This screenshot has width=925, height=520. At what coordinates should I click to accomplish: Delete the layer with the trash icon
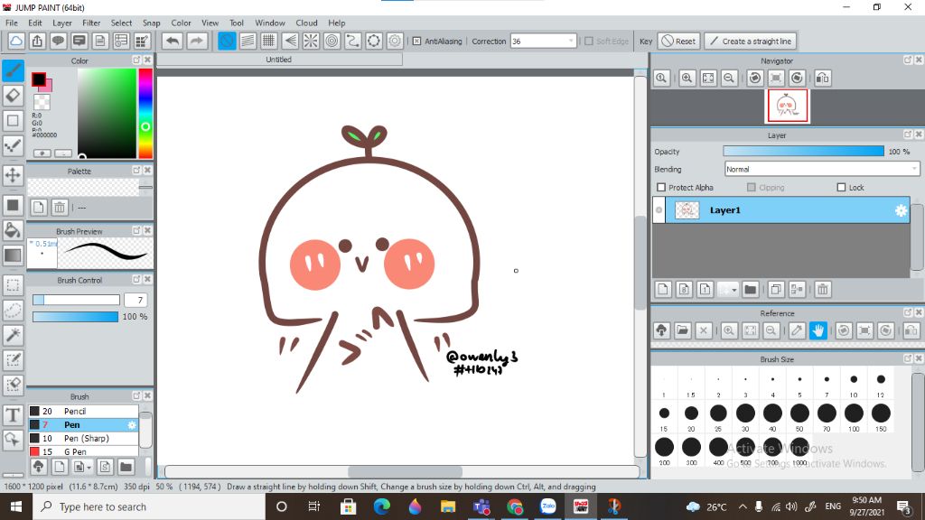point(823,290)
